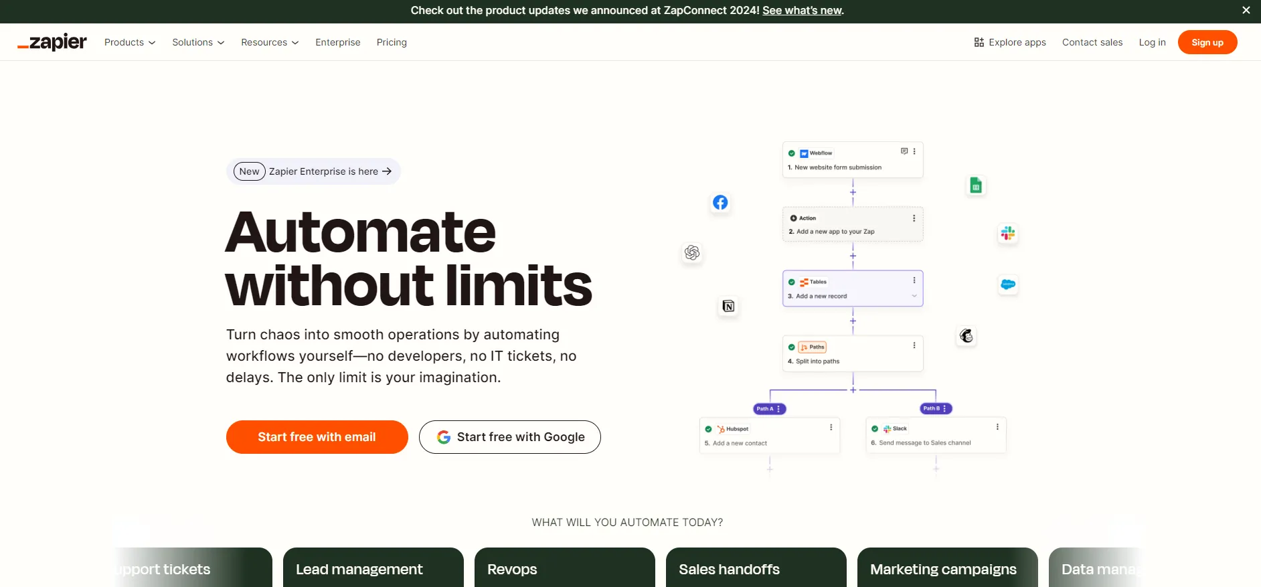Click the comment icon on Webflow step

pos(904,151)
